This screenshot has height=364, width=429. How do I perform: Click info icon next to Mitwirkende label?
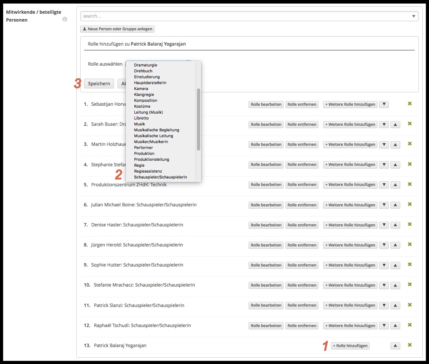[x=65, y=19]
